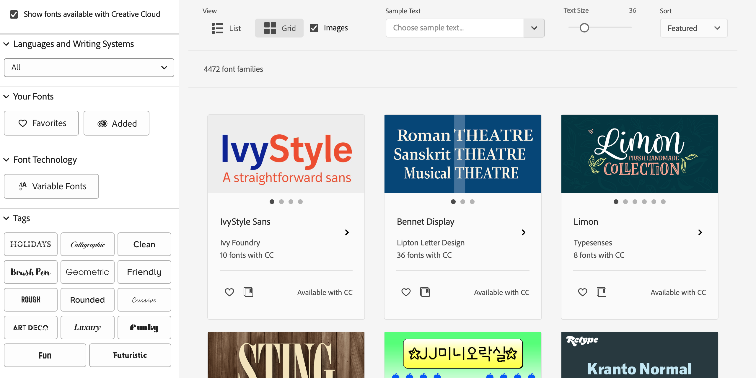Click the favorite heart icon on IvyStyle Sans
756x378 pixels.
tap(230, 292)
